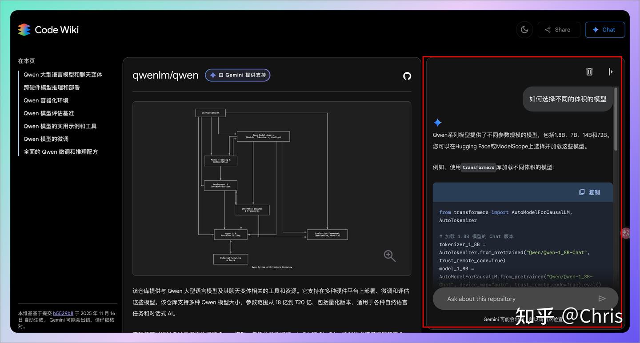Click the Code Wiki logo icon
Viewport: 640px width, 343px height.
click(24, 30)
